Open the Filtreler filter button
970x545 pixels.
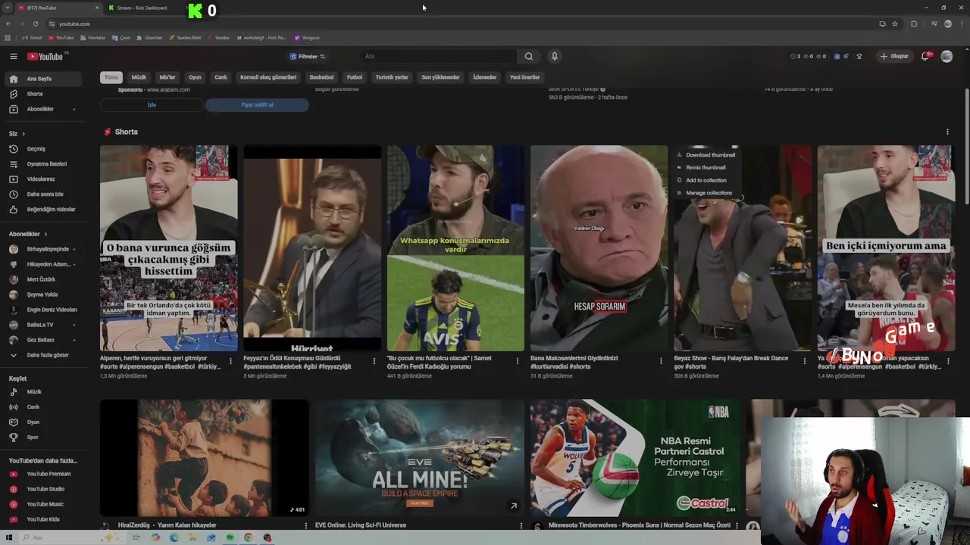pyautogui.click(x=308, y=56)
